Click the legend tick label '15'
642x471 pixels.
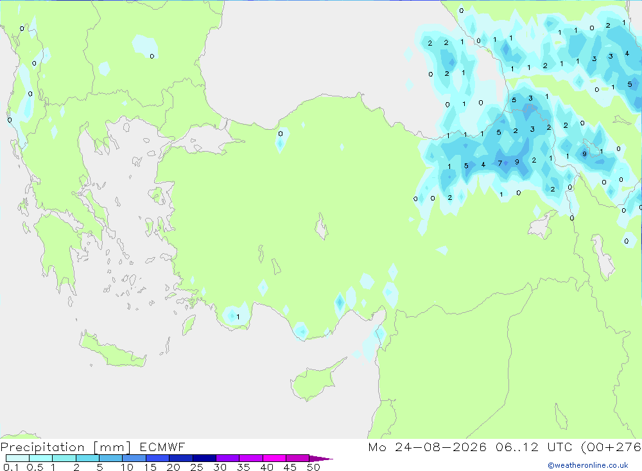[150, 467]
